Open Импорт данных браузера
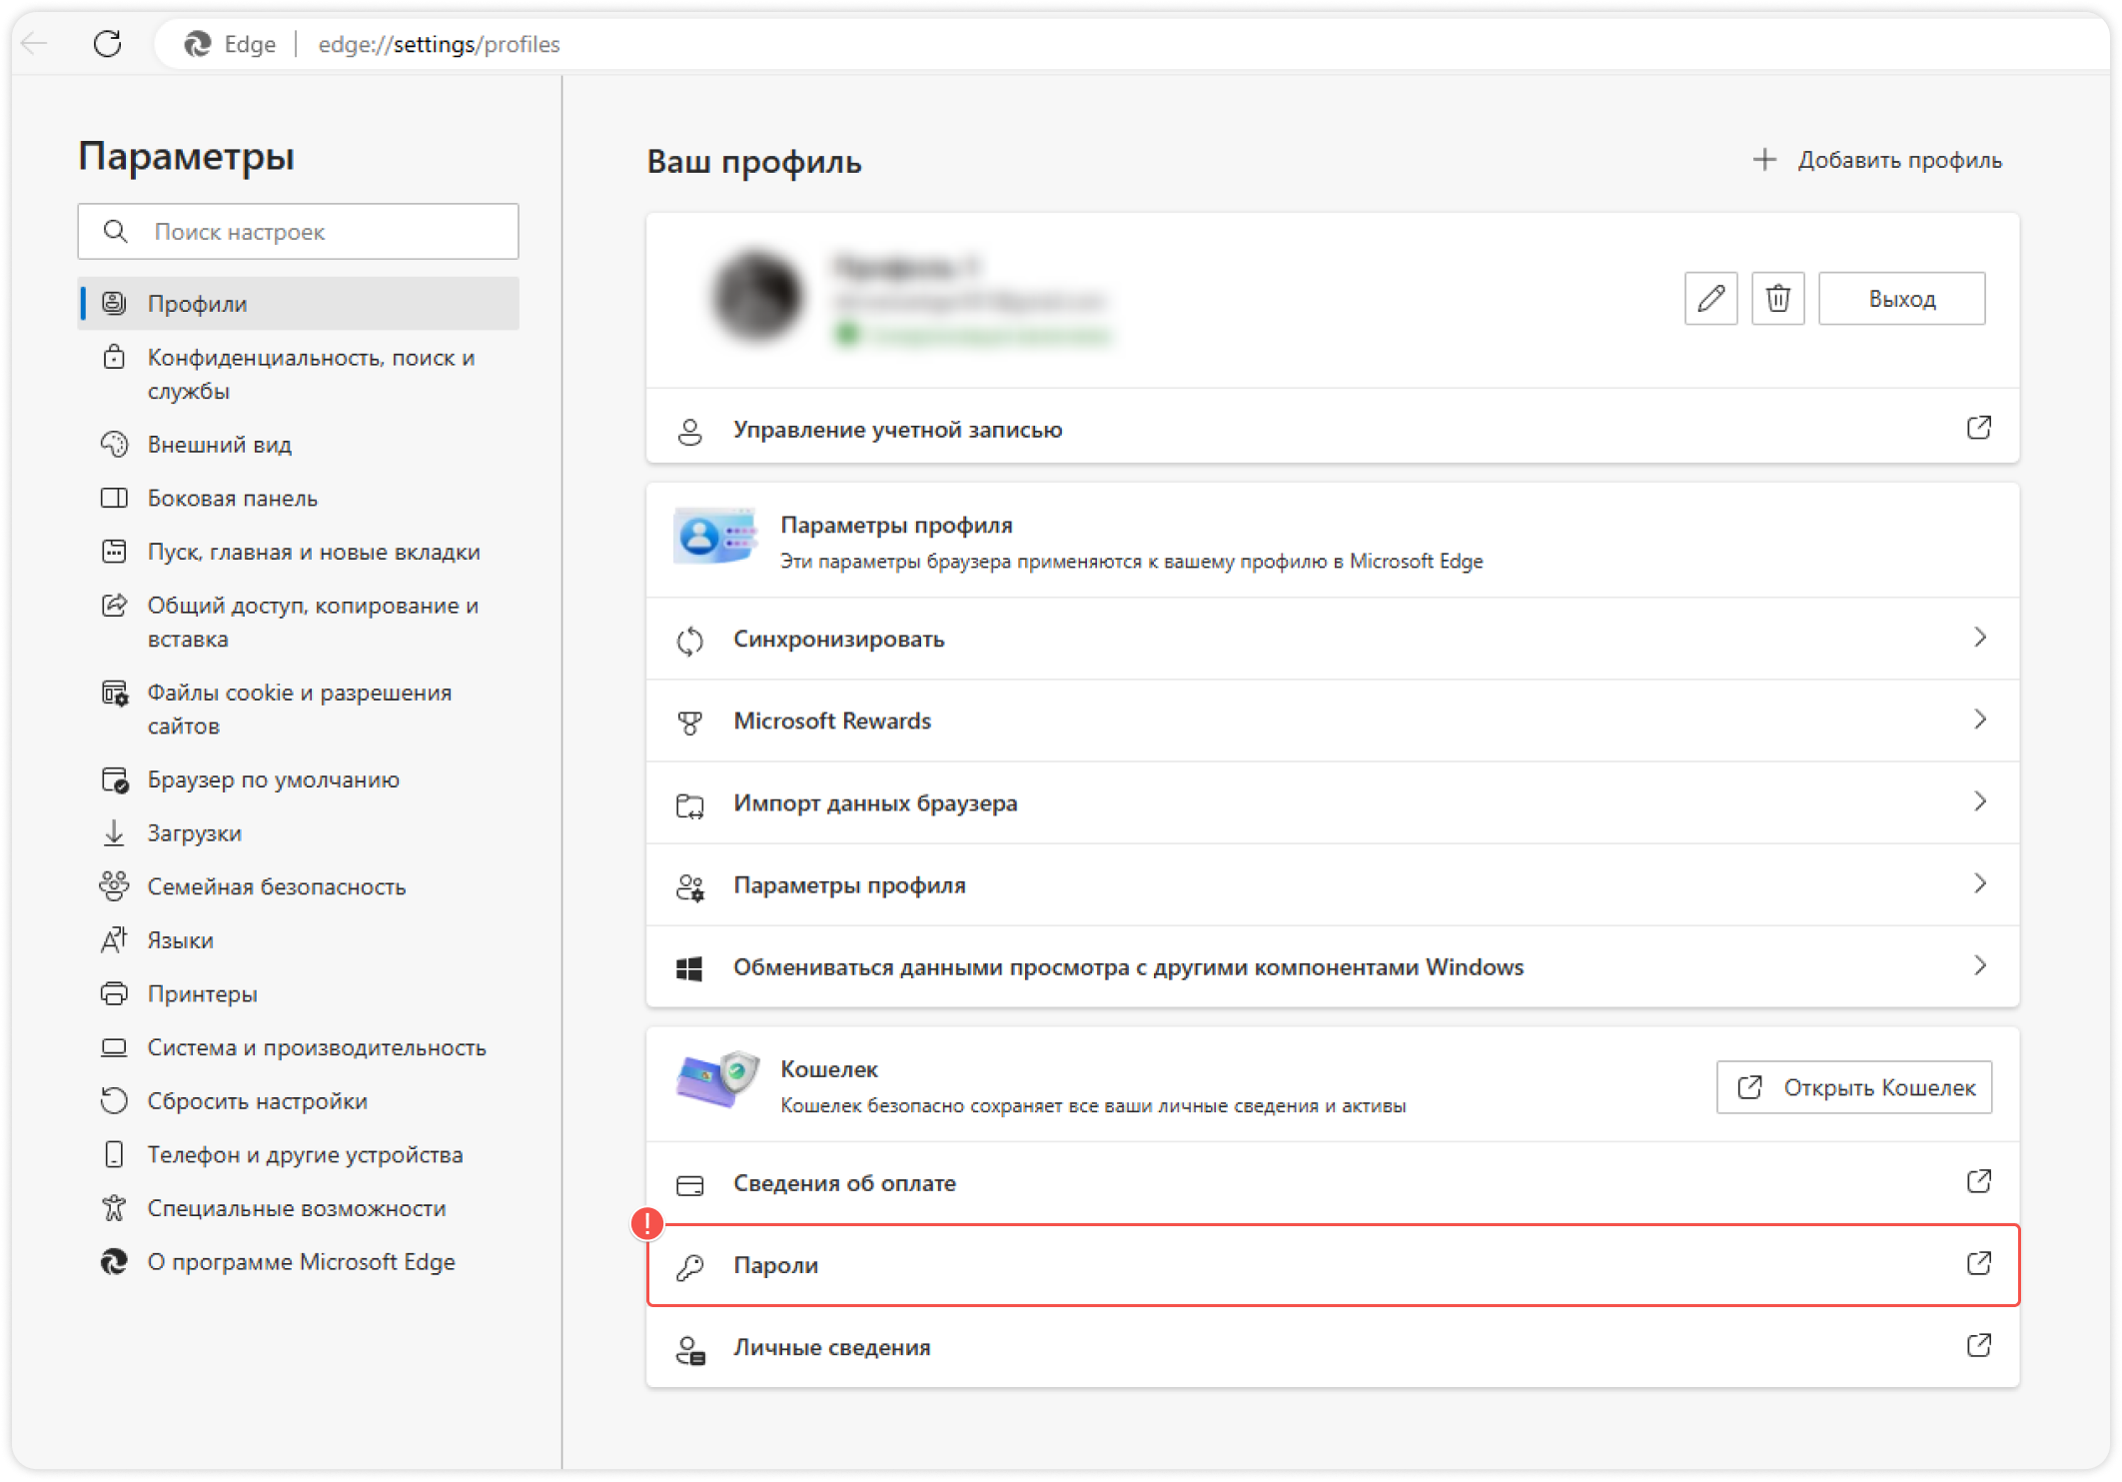The height and width of the screenshot is (1482, 2122). (1333, 803)
